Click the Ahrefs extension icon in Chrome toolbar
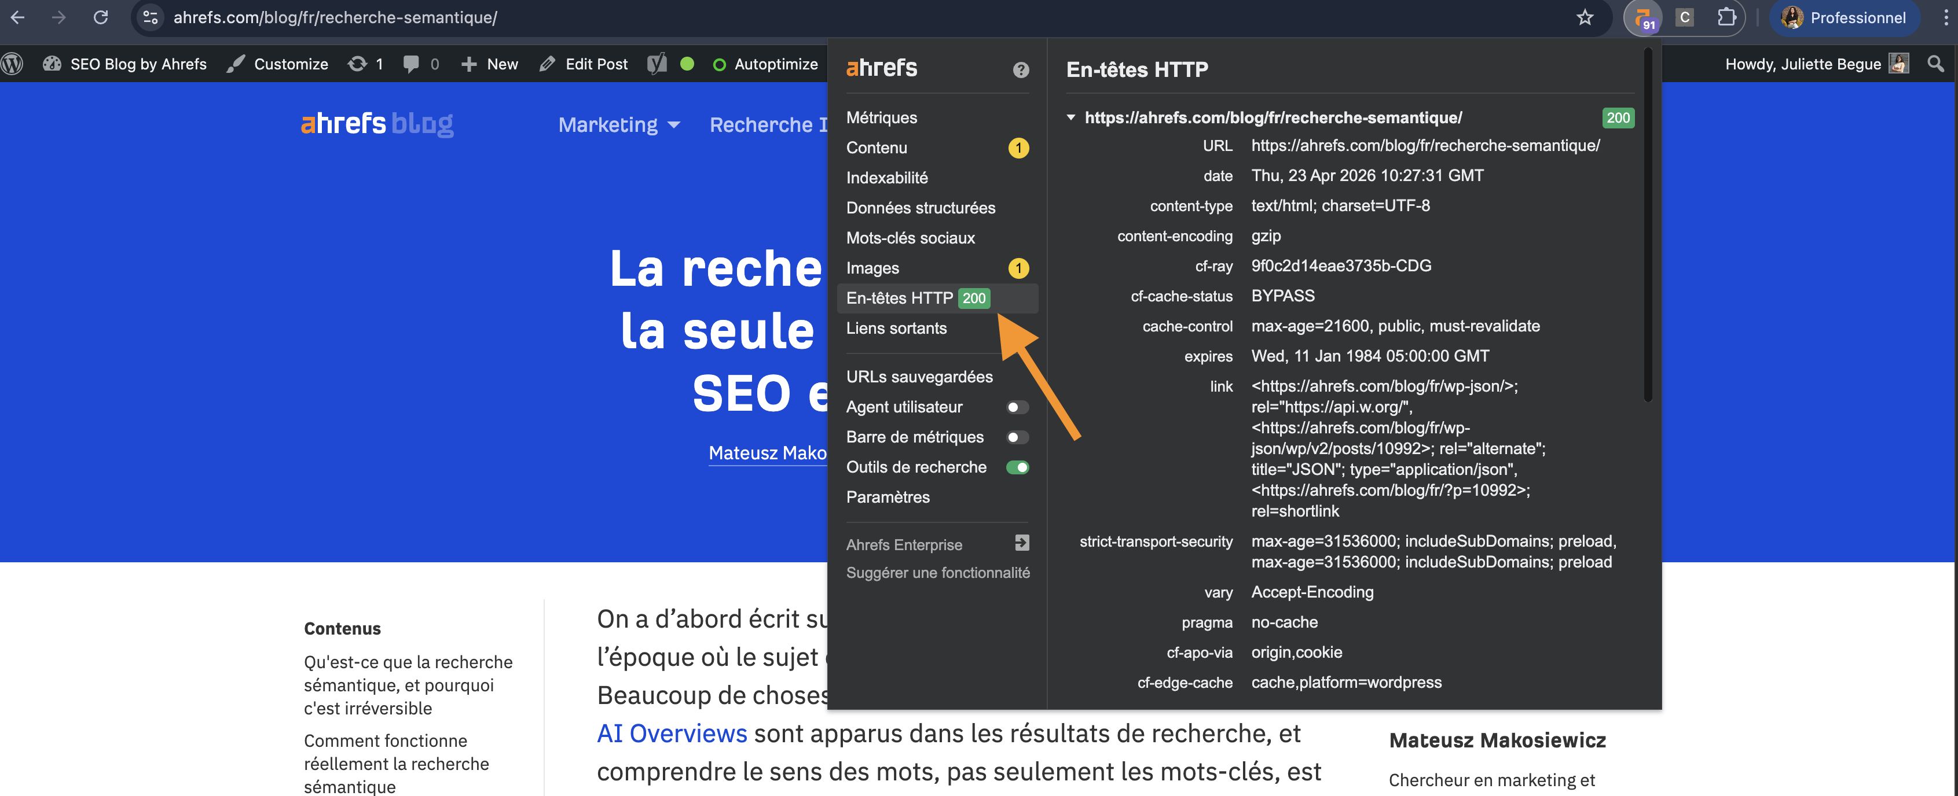Screen dimensions: 1958x796 click(x=1643, y=17)
